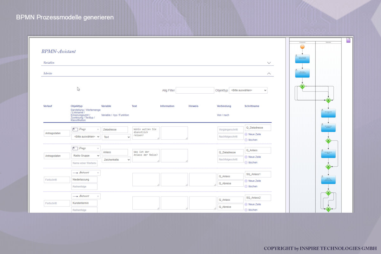Click Neue Zeile link in the Q_Anlass row
This screenshot has width=381, height=254.
(255, 157)
